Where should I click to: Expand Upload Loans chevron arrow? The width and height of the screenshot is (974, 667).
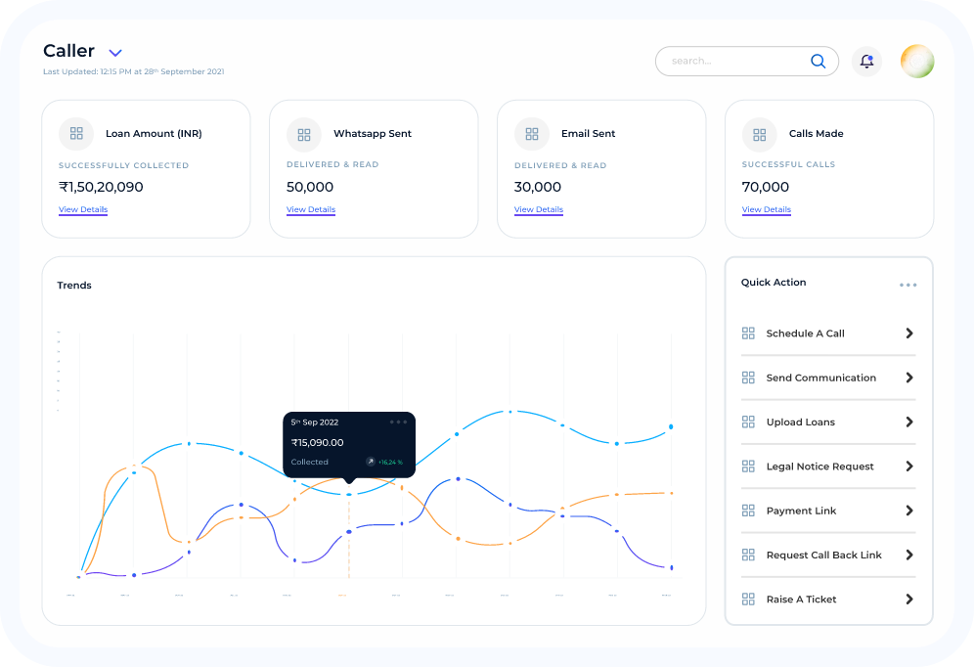[x=908, y=422]
